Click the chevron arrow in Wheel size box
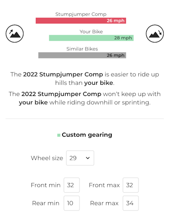This screenshot has width=170, height=216. (88, 158)
